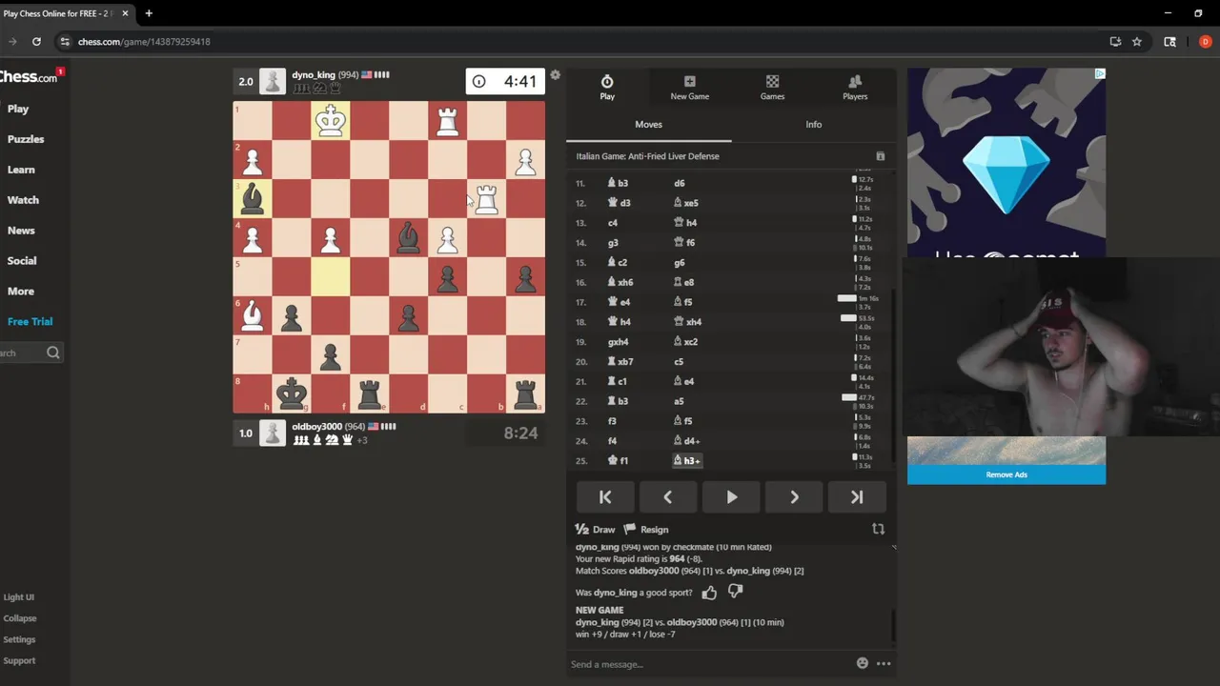Jump to the first move
Image resolution: width=1220 pixels, height=686 pixels.
605,496
